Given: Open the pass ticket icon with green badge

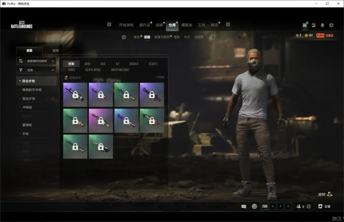Looking at the screenshot, I should (x=305, y=25).
